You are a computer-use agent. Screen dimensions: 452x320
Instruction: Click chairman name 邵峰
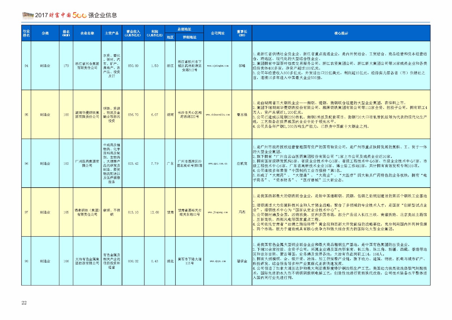tap(242, 66)
